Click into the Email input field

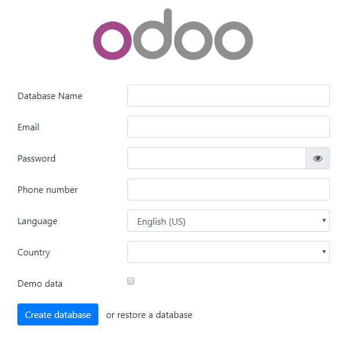tap(228, 127)
